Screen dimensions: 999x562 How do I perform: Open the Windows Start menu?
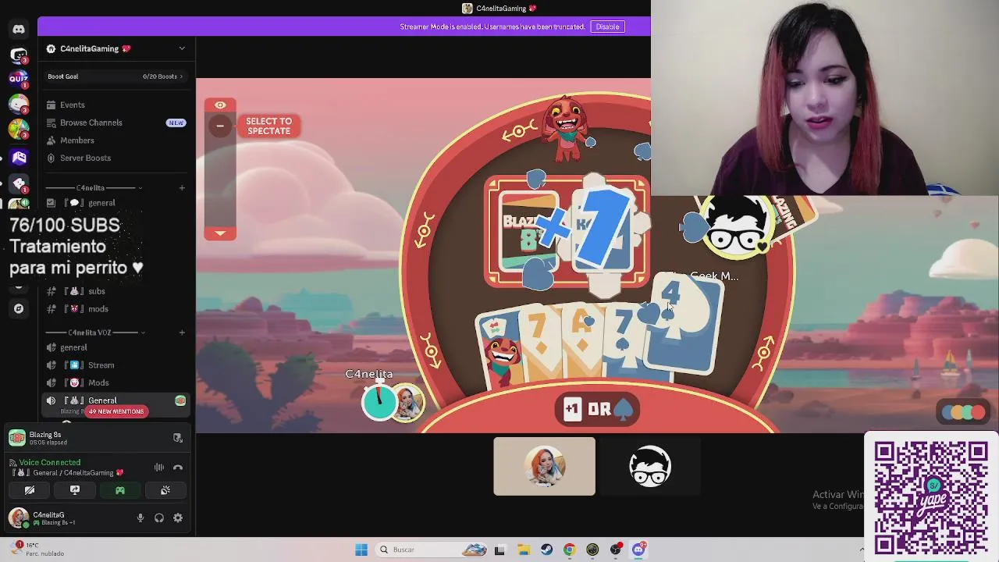[361, 550]
